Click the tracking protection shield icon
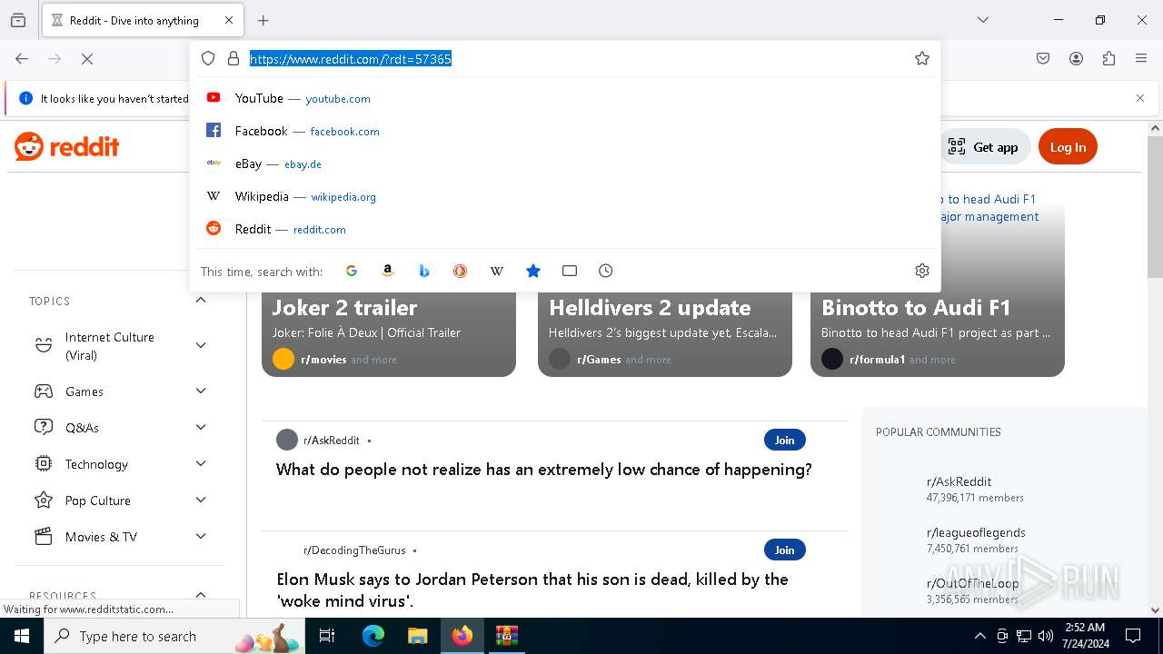The image size is (1163, 654). click(208, 58)
